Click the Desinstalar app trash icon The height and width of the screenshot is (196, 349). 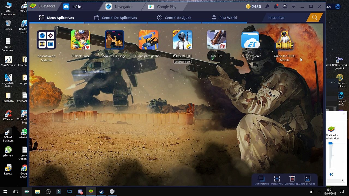click(292, 180)
